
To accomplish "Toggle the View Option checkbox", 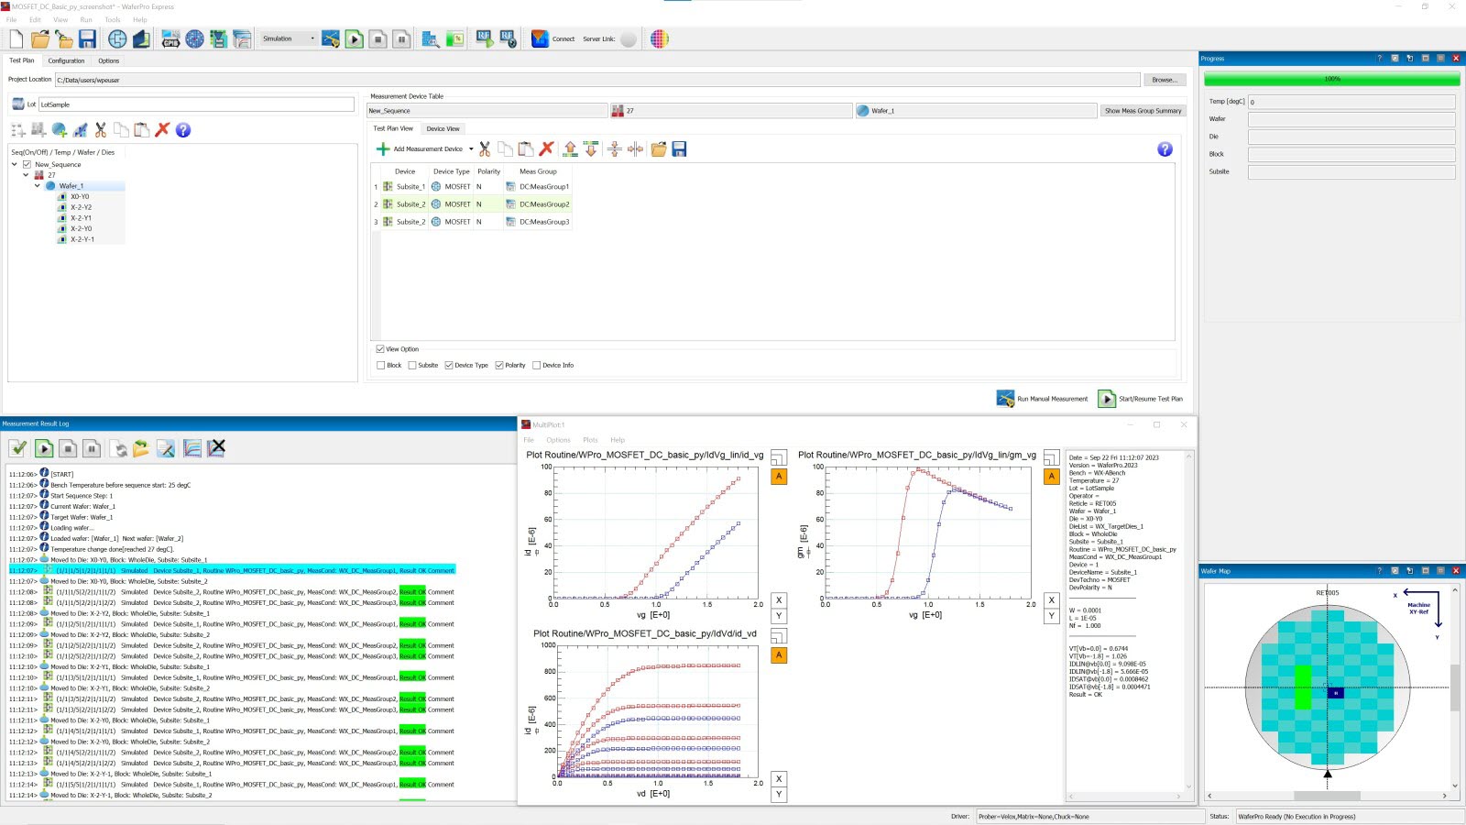I will pos(379,349).
